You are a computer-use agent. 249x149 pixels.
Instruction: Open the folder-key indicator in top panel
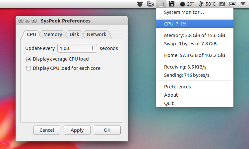[151, 4]
